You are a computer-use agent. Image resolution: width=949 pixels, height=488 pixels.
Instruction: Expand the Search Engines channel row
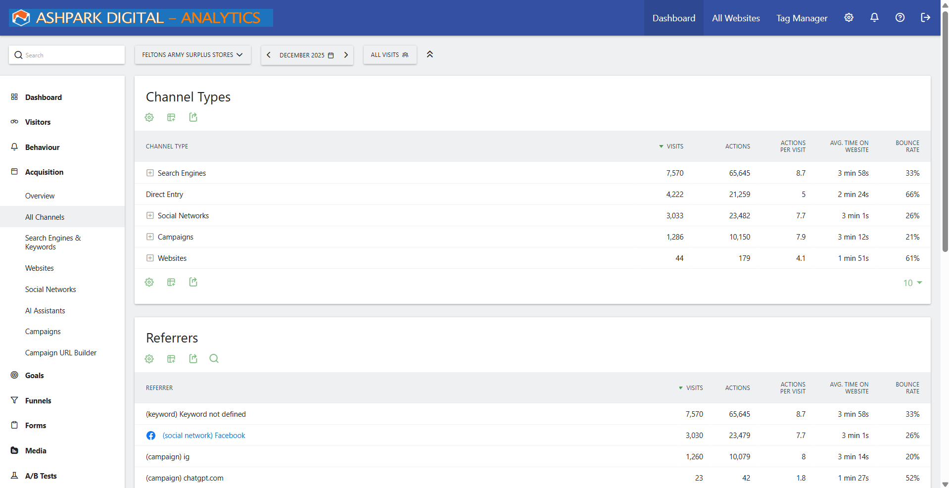[150, 173]
